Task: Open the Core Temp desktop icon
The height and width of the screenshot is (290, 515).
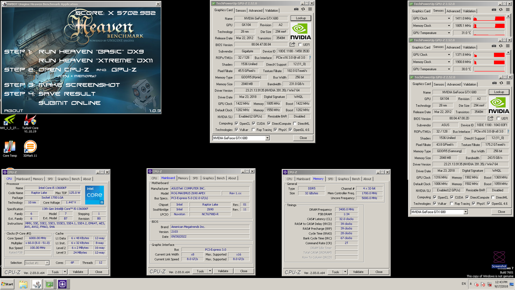Action: [10, 149]
